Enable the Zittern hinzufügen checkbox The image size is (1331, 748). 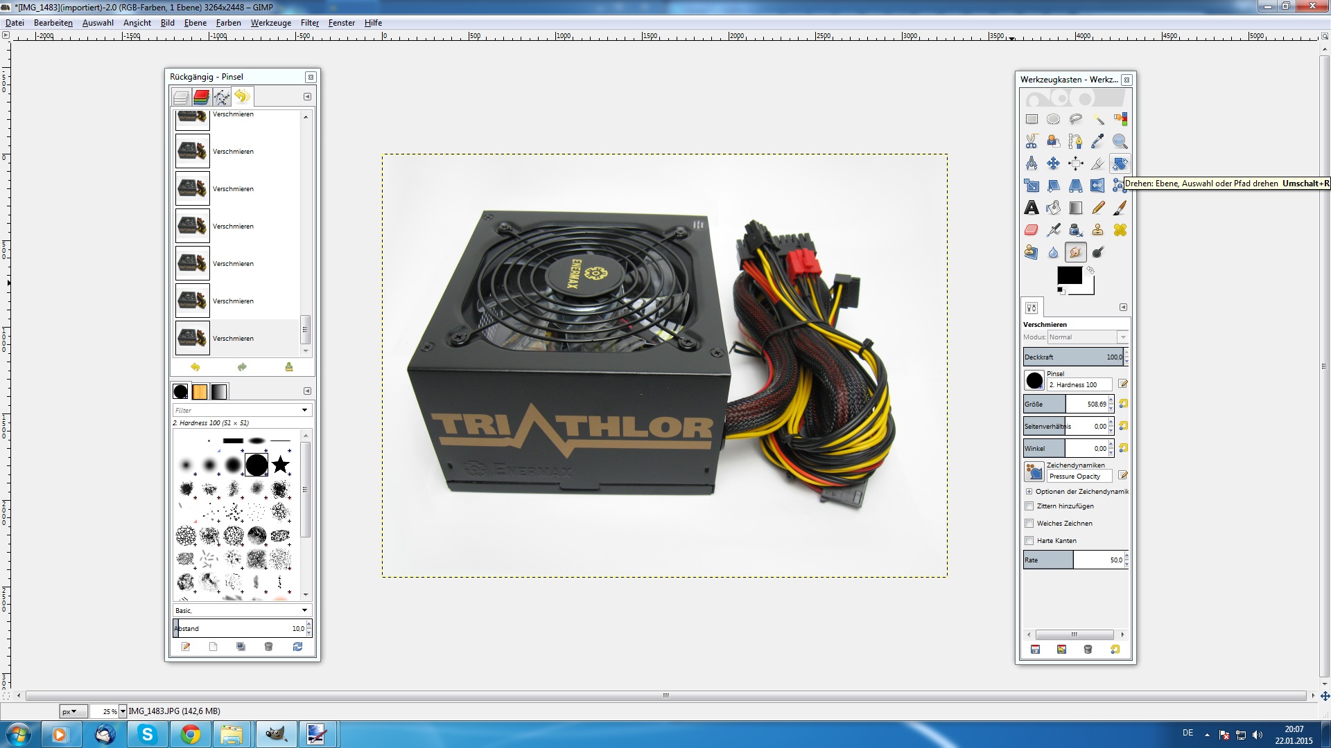1029,506
